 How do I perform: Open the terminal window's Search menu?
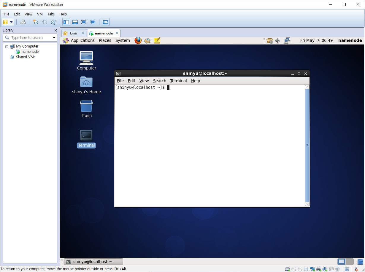[x=160, y=81]
